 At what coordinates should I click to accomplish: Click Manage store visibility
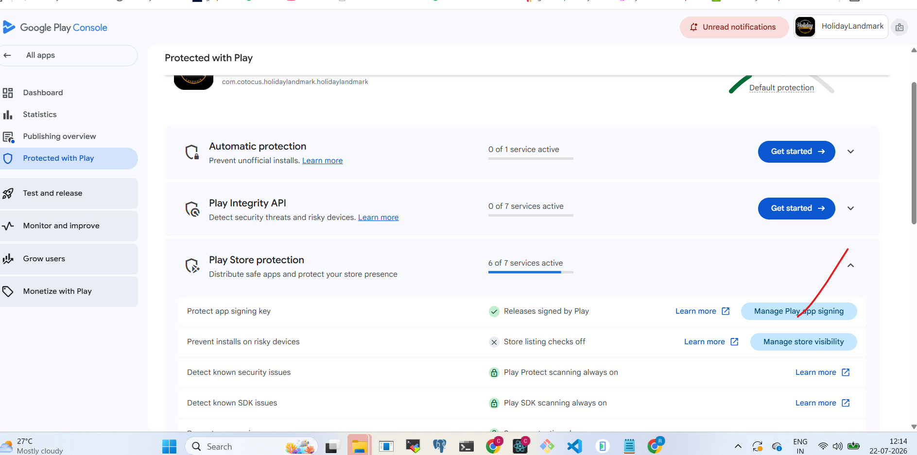tap(803, 342)
